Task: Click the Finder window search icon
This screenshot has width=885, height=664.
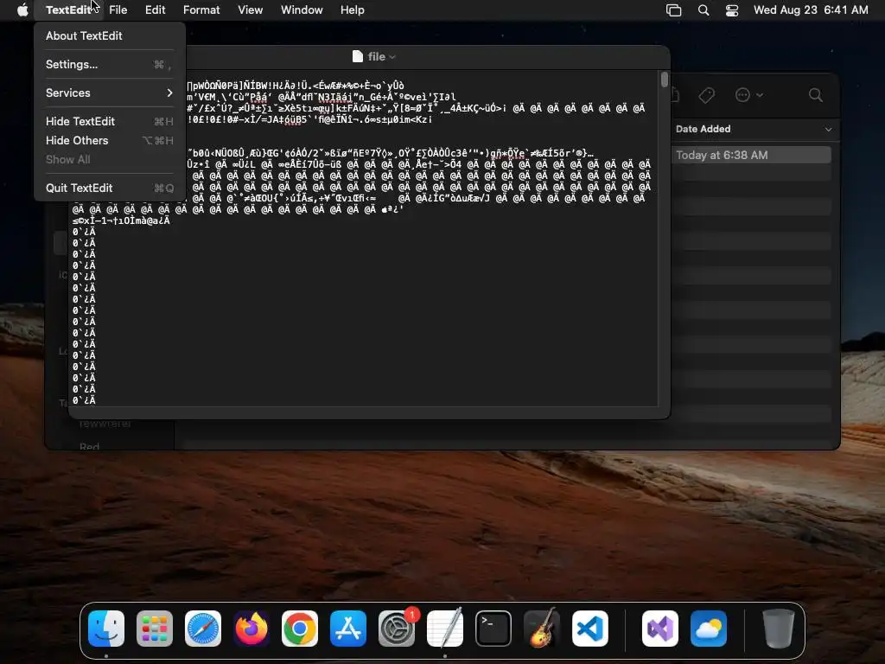Action: (x=815, y=95)
